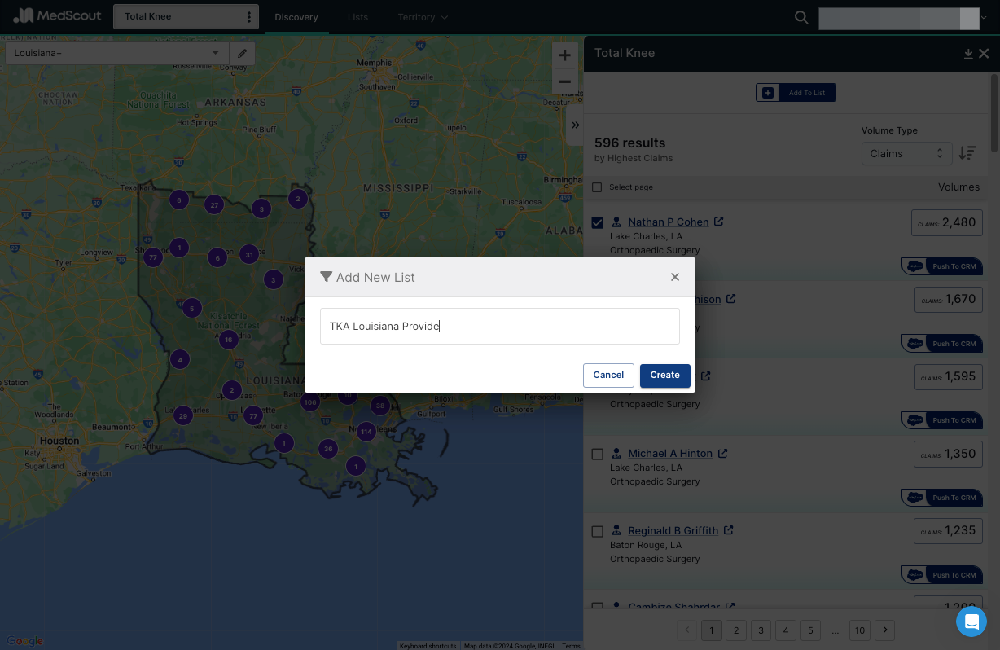Screen dimensions: 1000x650
Task: Open Michael A Hinton provider profile
Action: pos(670,453)
